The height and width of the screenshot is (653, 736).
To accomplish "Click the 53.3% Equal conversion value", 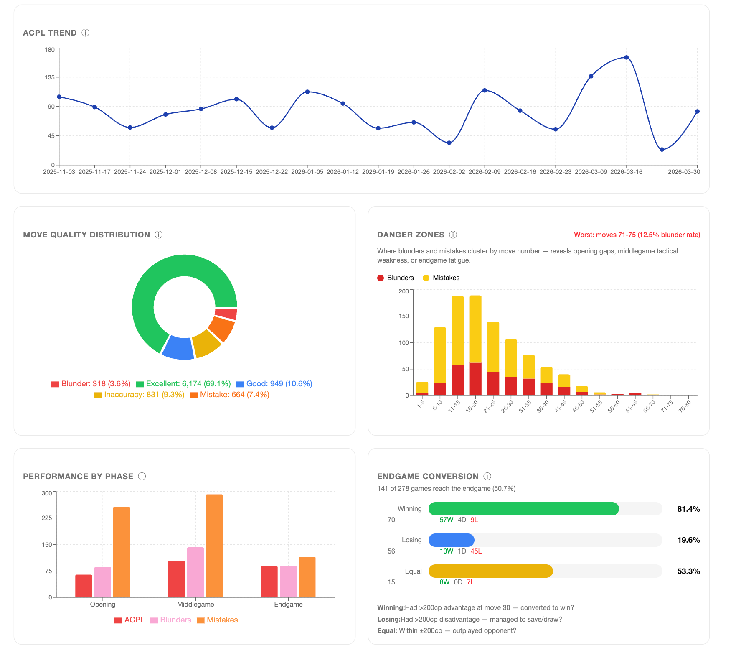I will click(688, 571).
